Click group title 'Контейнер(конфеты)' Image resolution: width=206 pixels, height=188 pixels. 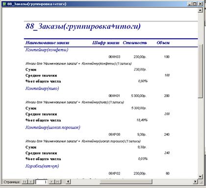click(47, 50)
